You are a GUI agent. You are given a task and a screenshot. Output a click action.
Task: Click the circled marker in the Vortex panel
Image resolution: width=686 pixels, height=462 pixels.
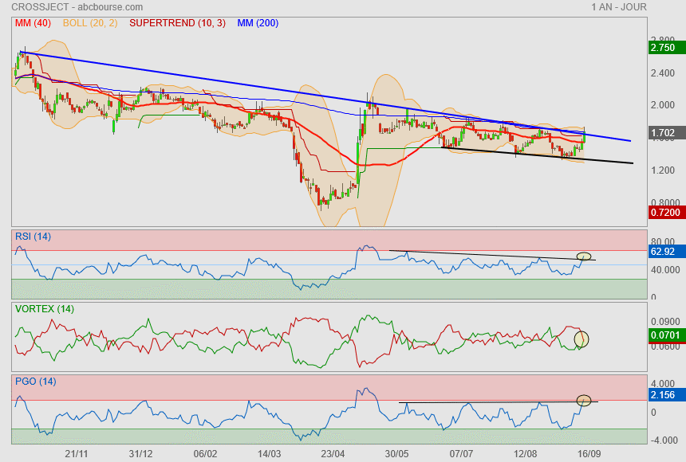pos(581,339)
